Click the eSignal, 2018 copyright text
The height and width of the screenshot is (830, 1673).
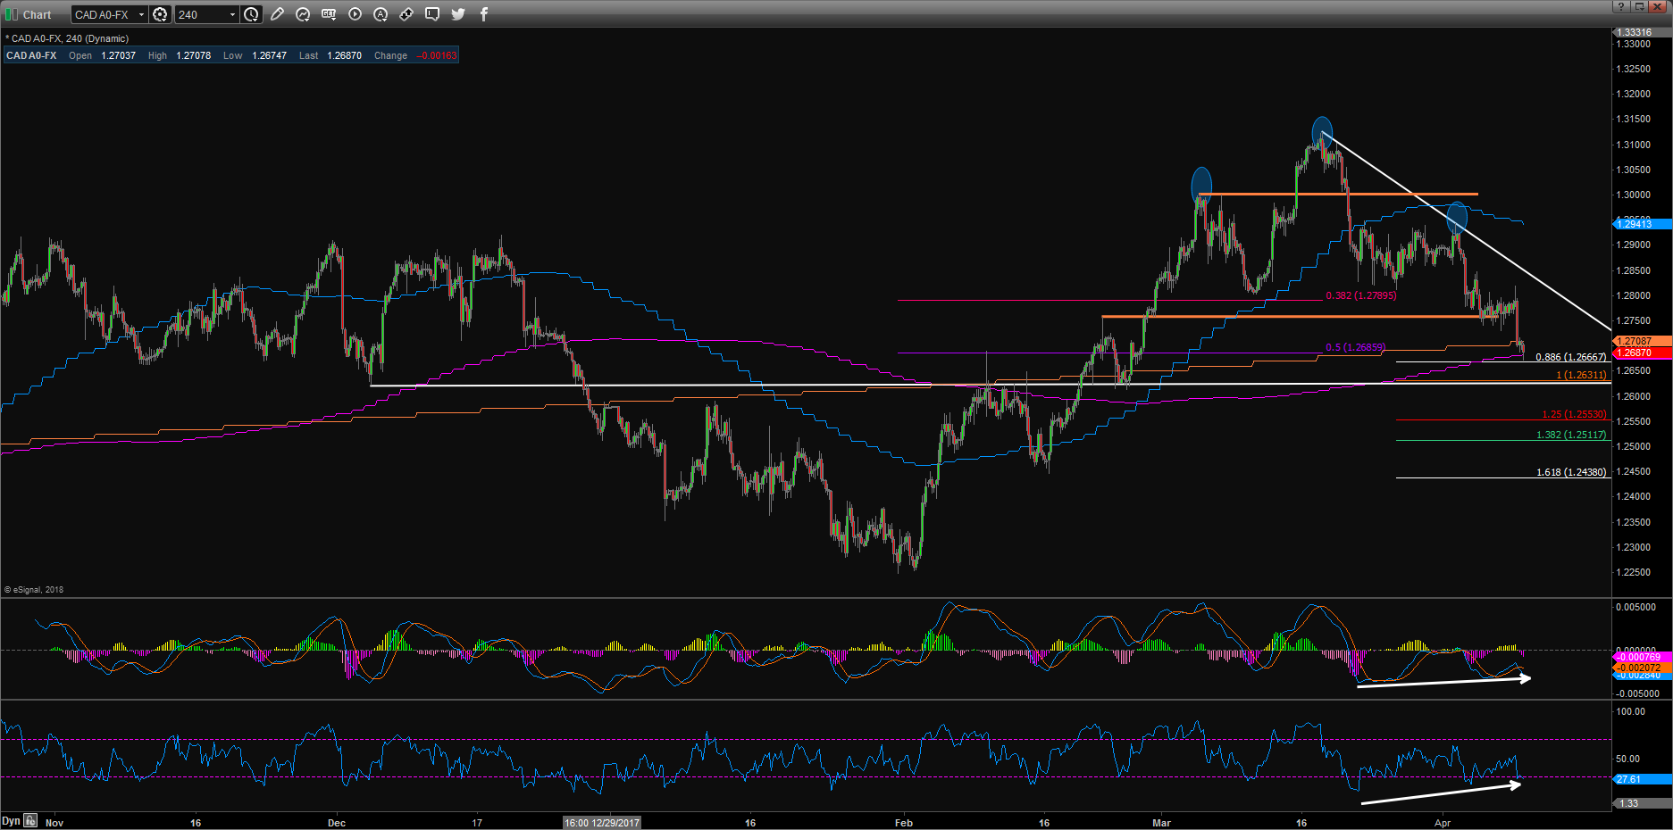[34, 590]
